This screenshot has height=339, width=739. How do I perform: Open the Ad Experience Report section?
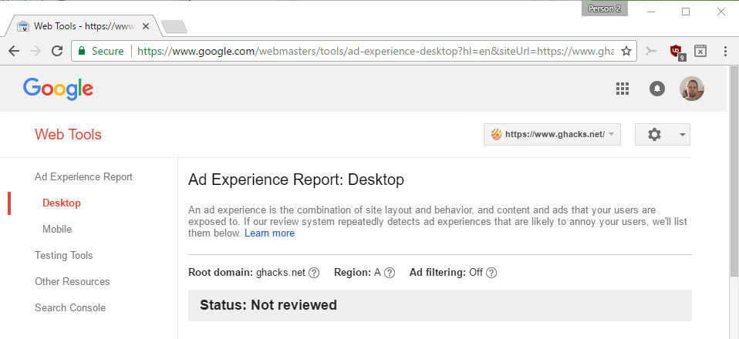[83, 177]
